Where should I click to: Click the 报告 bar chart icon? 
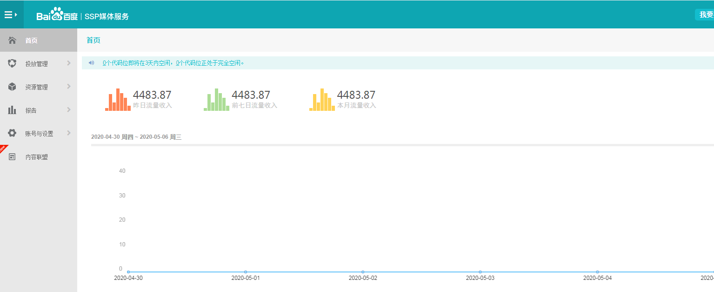(x=13, y=110)
